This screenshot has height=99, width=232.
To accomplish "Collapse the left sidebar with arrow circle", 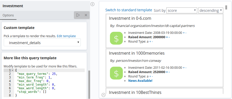I will [92, 4].
